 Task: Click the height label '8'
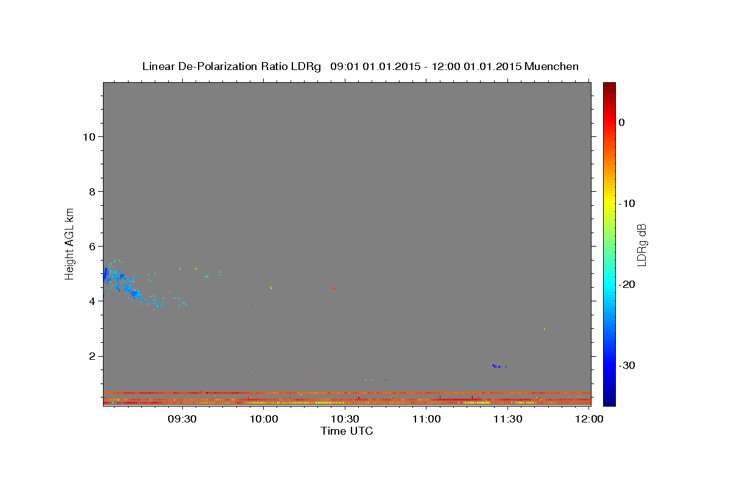pos(92,191)
